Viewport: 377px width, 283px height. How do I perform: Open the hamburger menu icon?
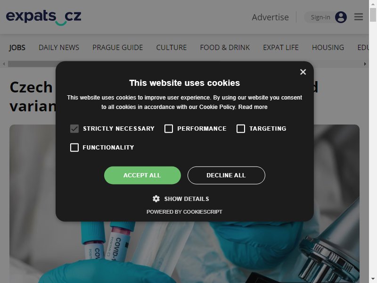coord(359,17)
